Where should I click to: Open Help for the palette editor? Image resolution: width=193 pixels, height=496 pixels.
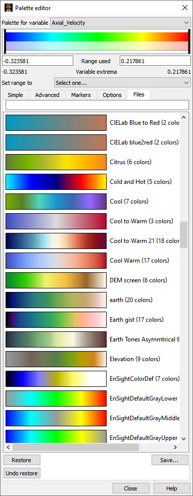(x=172, y=488)
